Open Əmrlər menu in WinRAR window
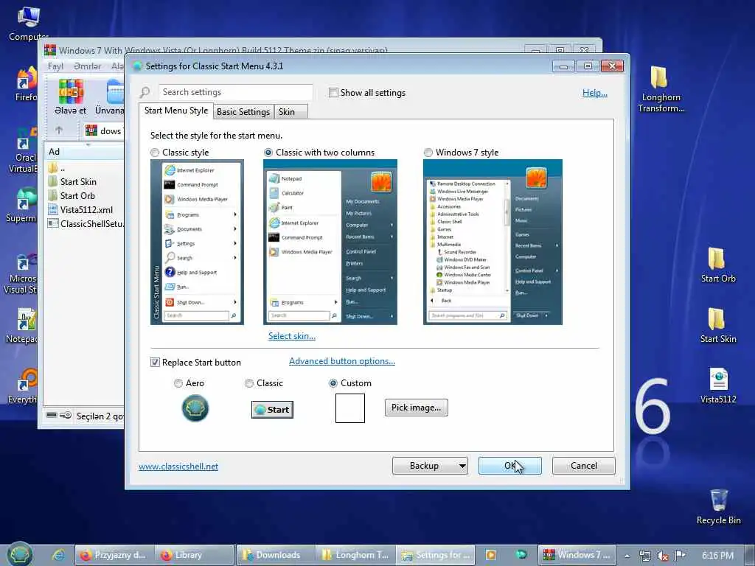 (x=88, y=66)
